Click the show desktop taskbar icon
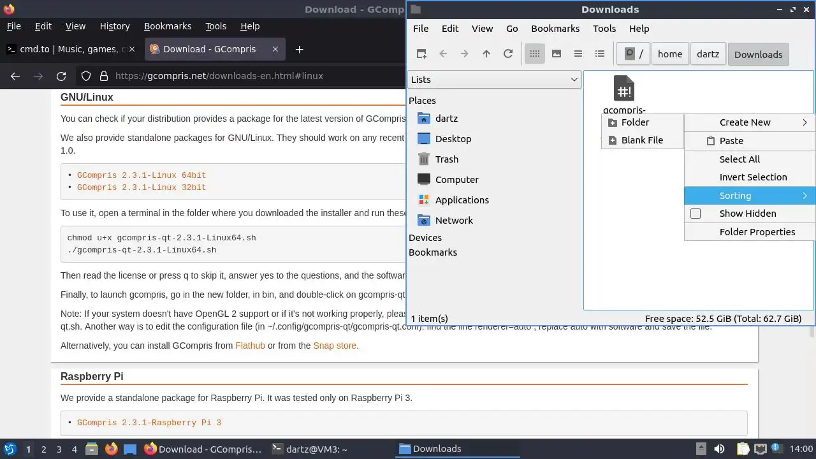816x459 pixels. click(130, 449)
